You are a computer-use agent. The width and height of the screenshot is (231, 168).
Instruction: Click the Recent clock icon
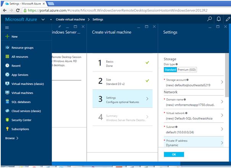[x=7, y=66]
